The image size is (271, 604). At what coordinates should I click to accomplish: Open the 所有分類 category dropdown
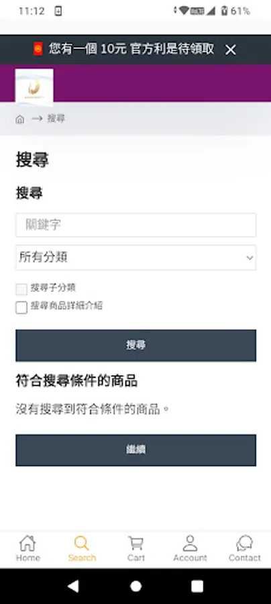pos(136,257)
